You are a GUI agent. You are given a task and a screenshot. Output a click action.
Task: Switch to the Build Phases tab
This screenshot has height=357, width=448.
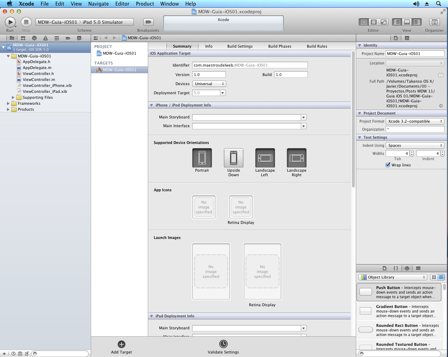click(x=280, y=46)
